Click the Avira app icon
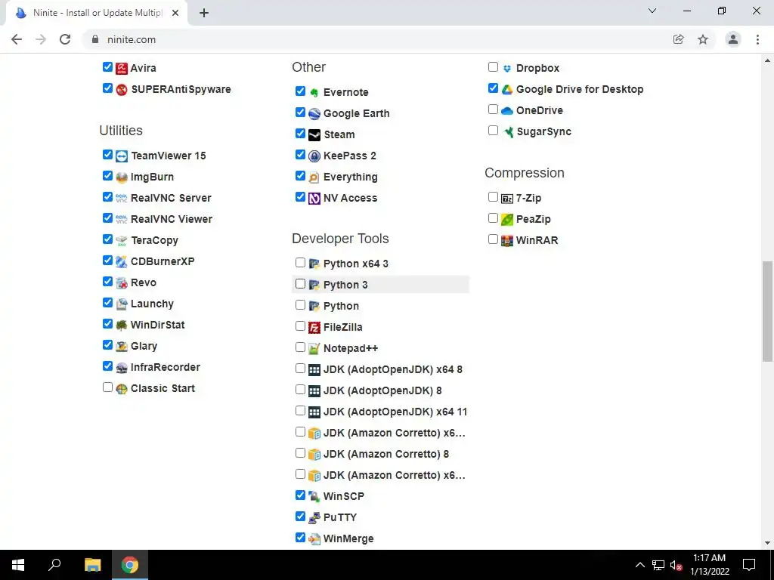Image resolution: width=774 pixels, height=580 pixels. coord(122,68)
